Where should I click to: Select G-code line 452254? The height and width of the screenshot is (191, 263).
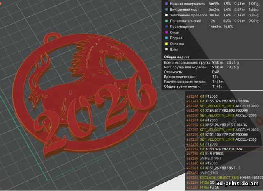tap(217, 134)
